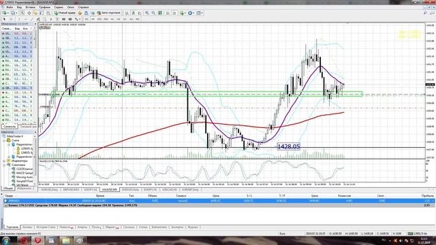The image size is (436, 245).
Task: Open the Журнал terminal tab
Action: pos(193,227)
